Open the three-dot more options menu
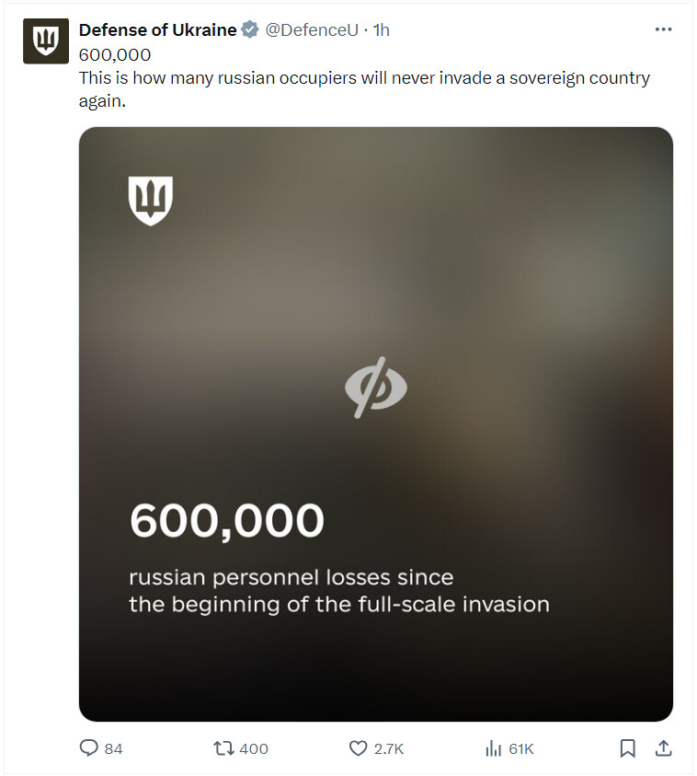Image resolution: width=697 pixels, height=776 pixels. pos(663,29)
